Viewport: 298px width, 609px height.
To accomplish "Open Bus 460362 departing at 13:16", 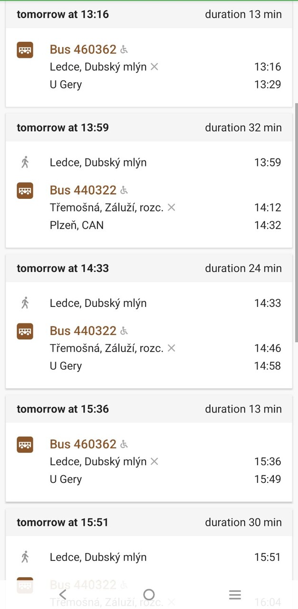I will pyautogui.click(x=83, y=49).
